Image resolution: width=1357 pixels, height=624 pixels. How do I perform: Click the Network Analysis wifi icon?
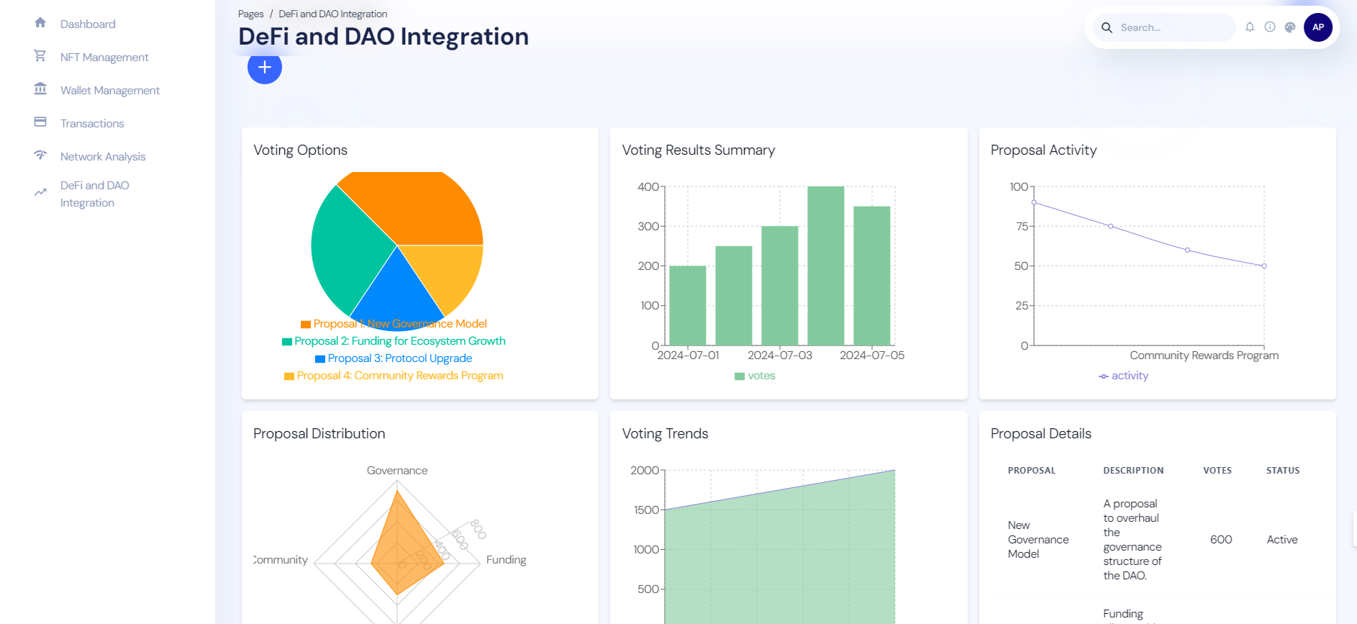click(x=40, y=155)
